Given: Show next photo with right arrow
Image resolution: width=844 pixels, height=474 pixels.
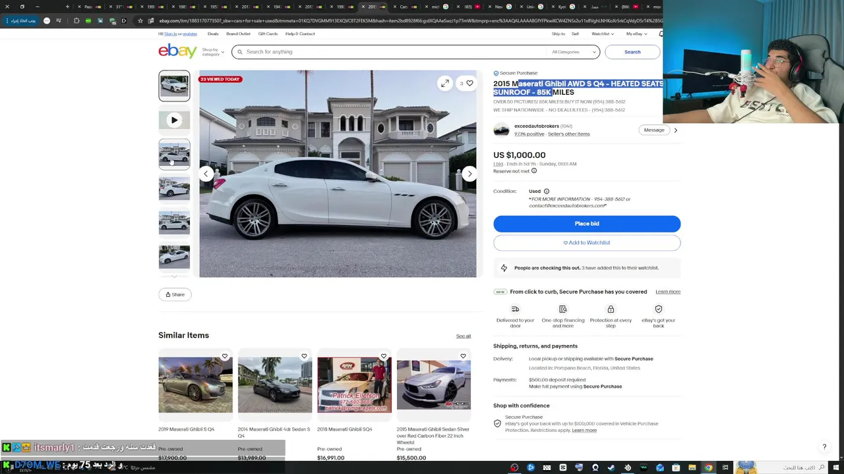Looking at the screenshot, I should coord(469,174).
